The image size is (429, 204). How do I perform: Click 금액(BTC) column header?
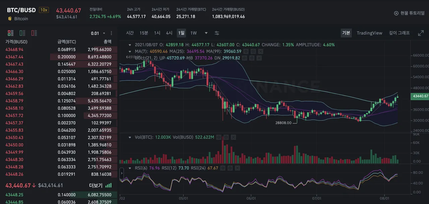coord(67,42)
